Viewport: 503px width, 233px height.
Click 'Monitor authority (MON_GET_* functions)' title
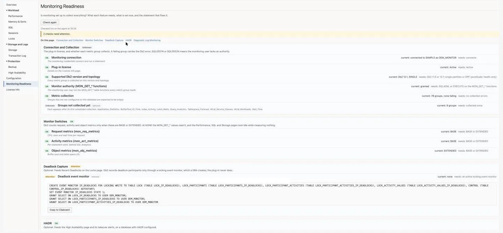(x=79, y=86)
